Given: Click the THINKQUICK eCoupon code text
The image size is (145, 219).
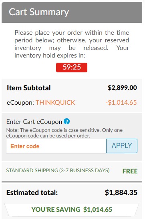Looking at the screenshot, I should (x=55, y=103).
